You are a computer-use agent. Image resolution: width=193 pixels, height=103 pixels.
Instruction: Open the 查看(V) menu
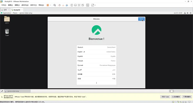(x=17, y=5)
